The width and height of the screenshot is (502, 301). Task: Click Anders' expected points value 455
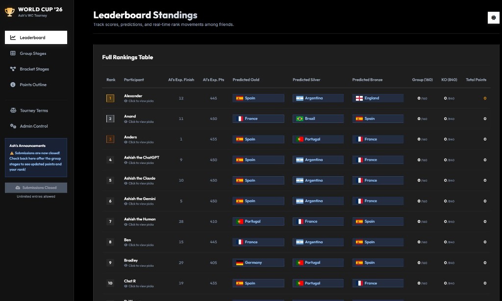pos(214,139)
